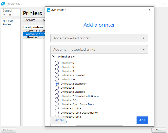Click the Close button in Preferences
This screenshot has height=133, width=168.
coord(159,130)
